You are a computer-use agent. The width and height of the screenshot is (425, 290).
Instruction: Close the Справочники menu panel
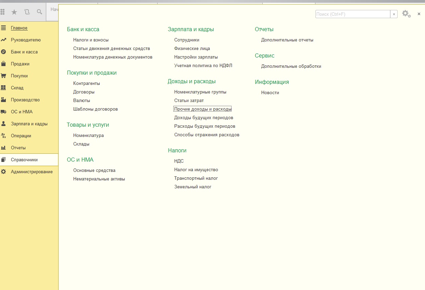coord(419,14)
